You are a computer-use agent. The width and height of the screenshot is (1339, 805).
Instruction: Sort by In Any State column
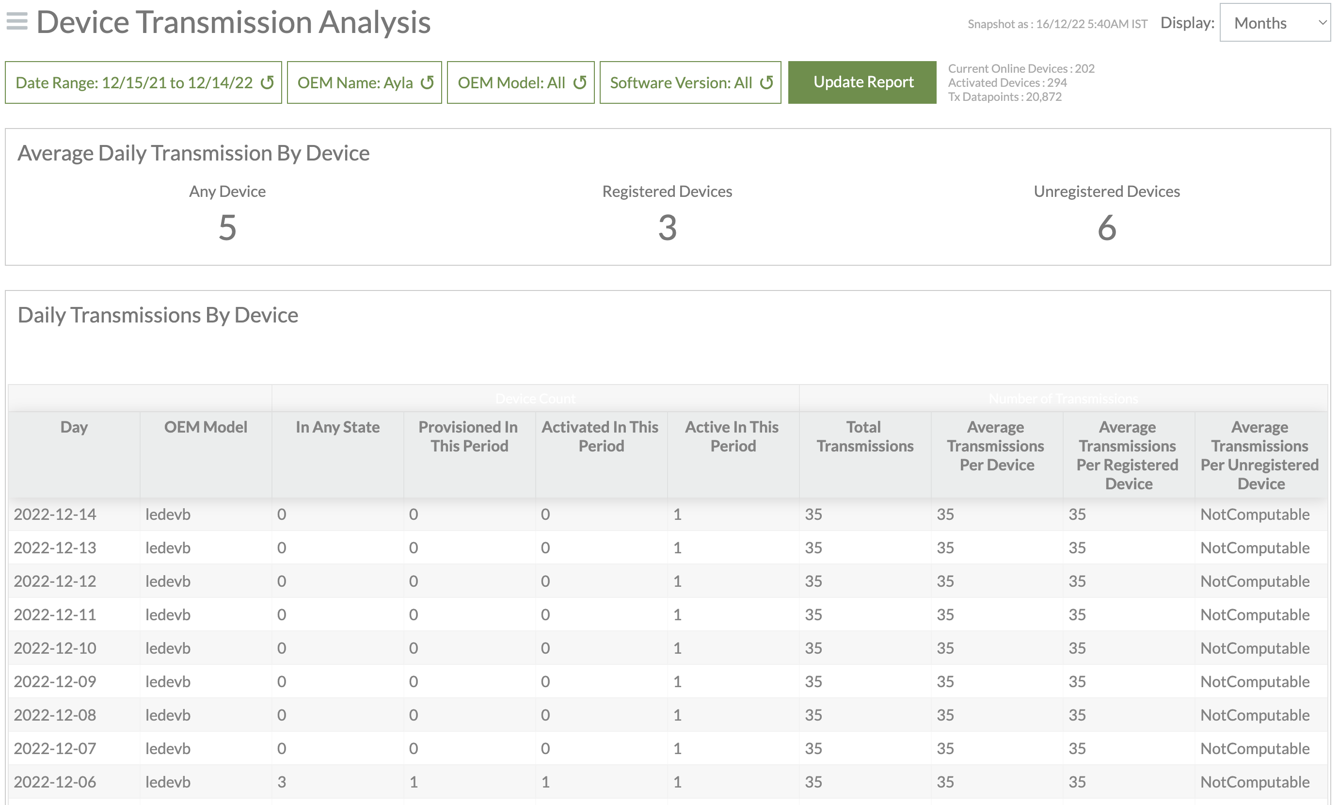click(x=337, y=427)
